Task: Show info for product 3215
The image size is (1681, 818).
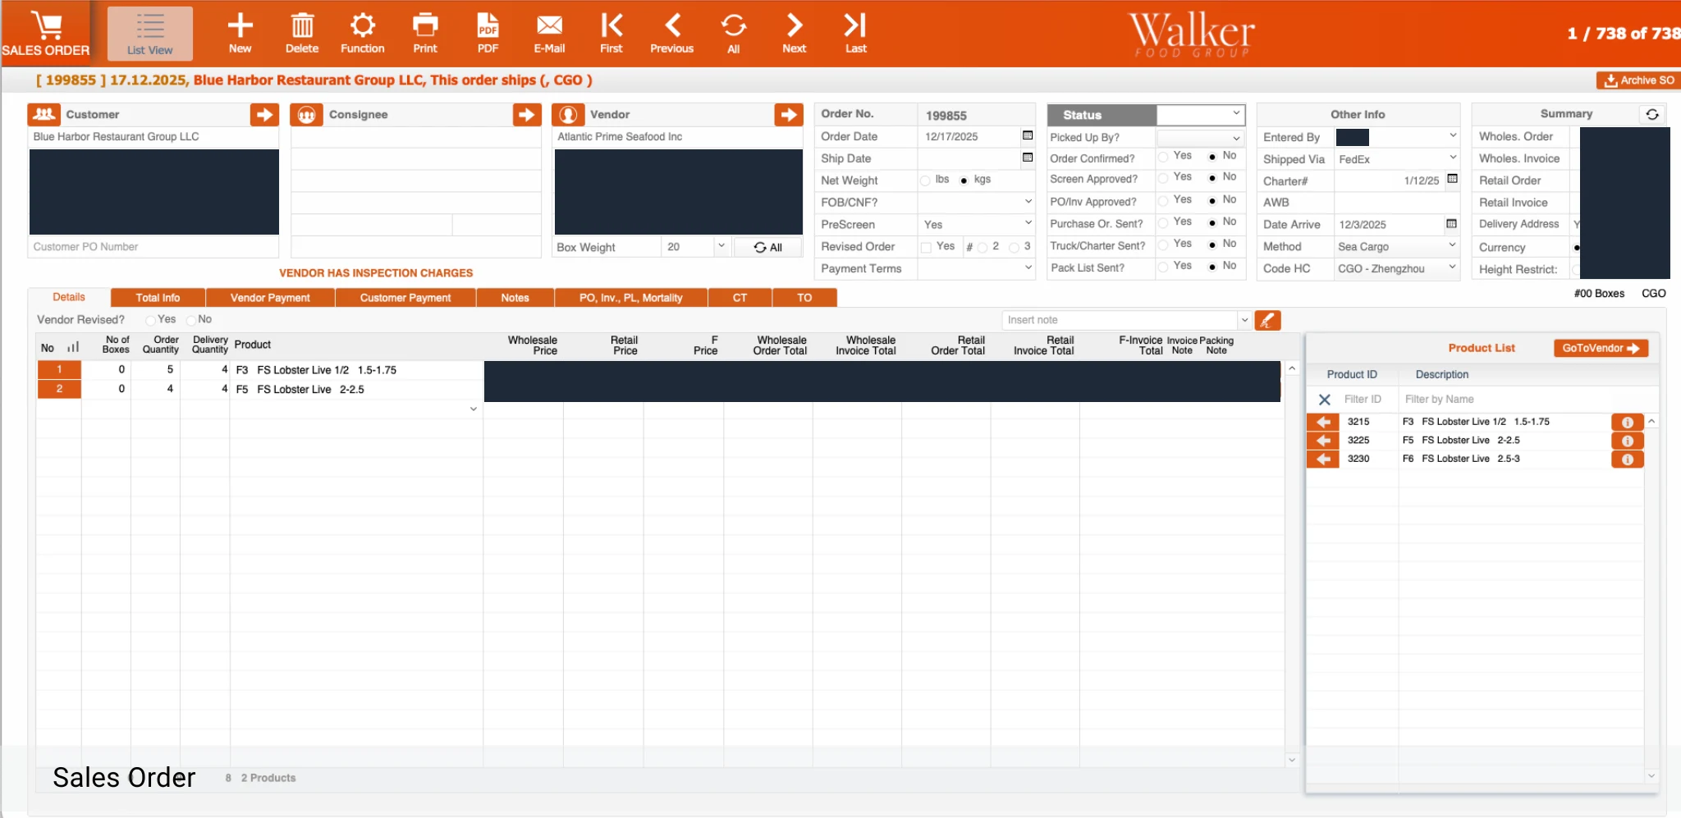Action: pyautogui.click(x=1627, y=422)
